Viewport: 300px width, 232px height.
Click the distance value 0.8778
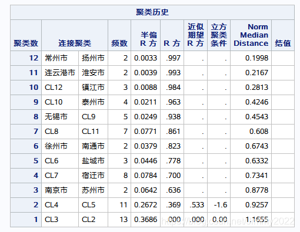[x=256, y=190]
